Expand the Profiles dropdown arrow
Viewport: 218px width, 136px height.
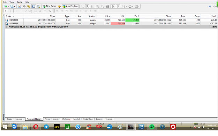click(x=14, y=6)
